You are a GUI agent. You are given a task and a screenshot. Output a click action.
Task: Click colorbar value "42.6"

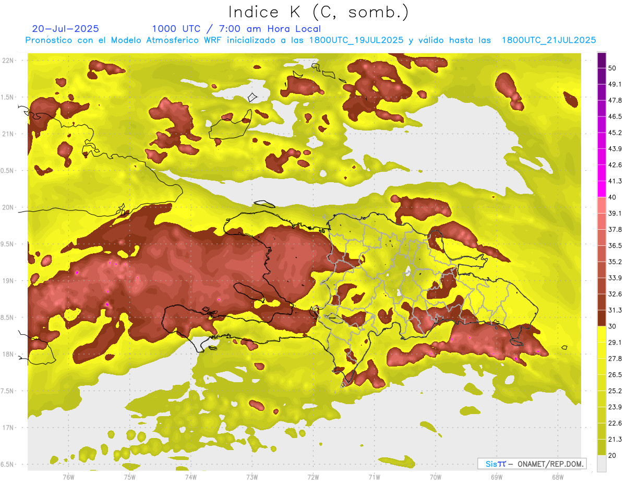point(615,165)
